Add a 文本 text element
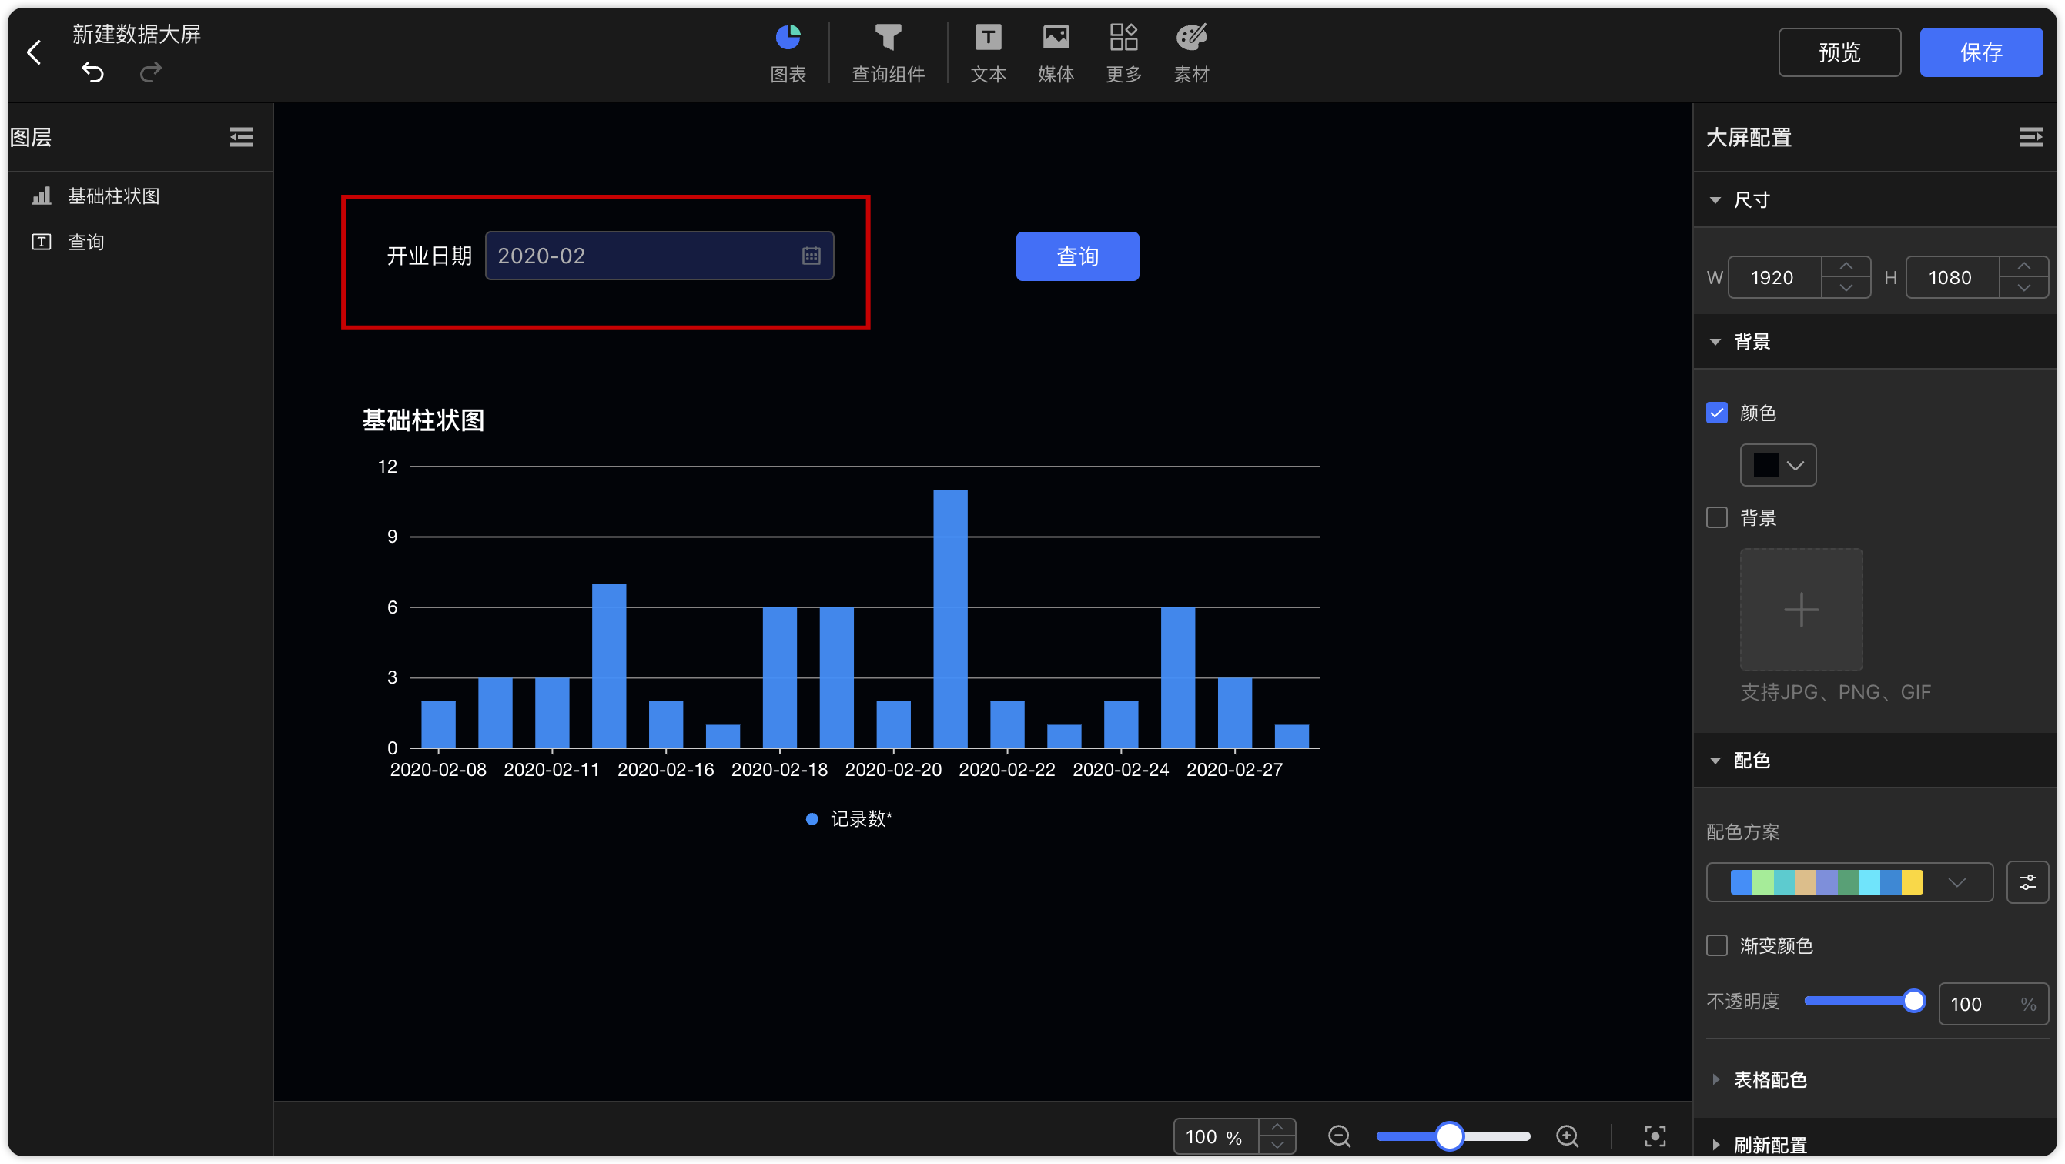This screenshot has width=2065, height=1164. [988, 53]
